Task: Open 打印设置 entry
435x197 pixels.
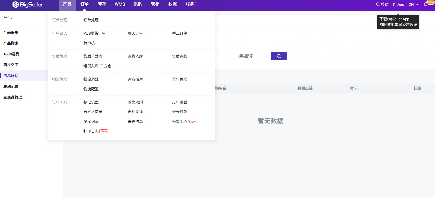Action: (x=180, y=102)
